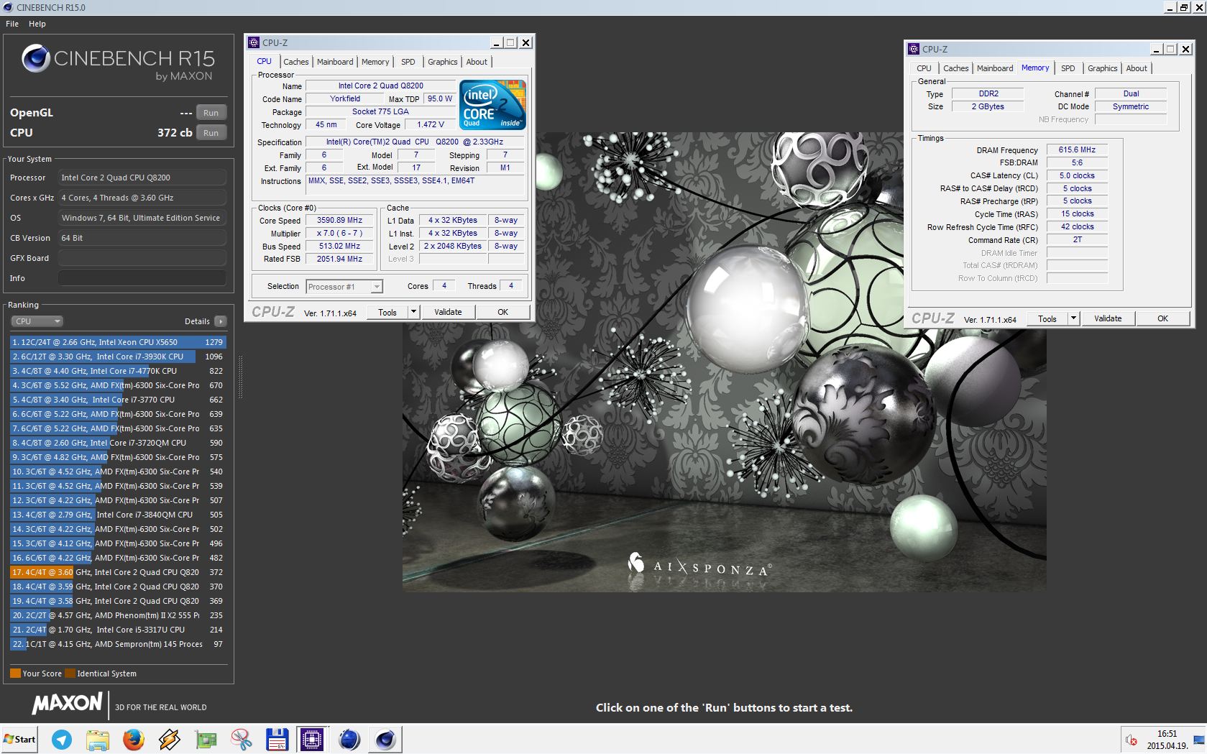Click OK in right CPU-Z window
The width and height of the screenshot is (1207, 754).
click(x=1163, y=318)
